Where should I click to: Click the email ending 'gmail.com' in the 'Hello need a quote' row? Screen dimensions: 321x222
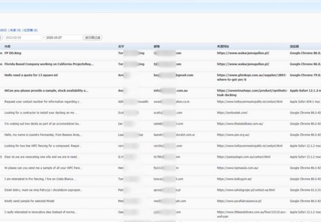point(173,75)
